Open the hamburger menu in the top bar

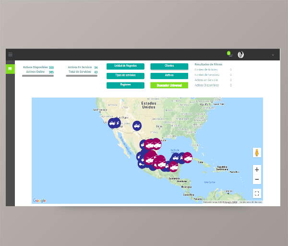point(11,55)
